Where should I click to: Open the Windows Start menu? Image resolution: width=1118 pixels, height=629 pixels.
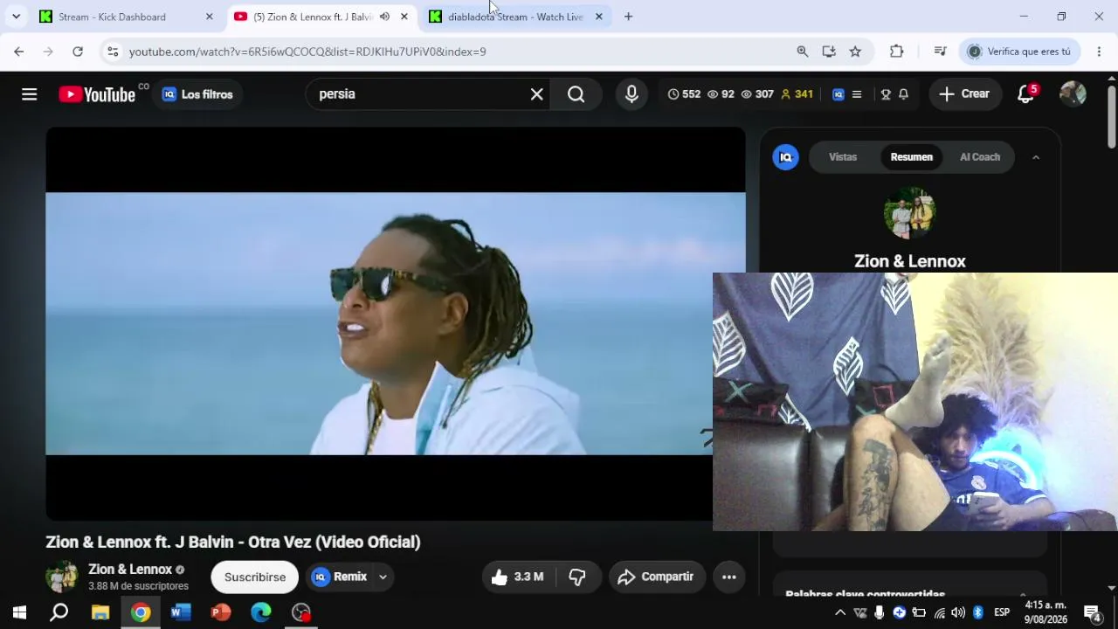(x=19, y=612)
